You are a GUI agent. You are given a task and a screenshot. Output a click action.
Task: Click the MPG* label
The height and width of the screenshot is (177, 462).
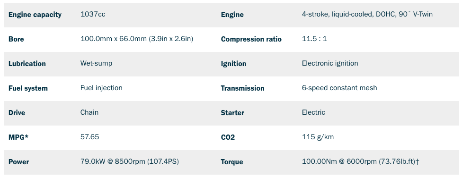pyautogui.click(x=18, y=137)
